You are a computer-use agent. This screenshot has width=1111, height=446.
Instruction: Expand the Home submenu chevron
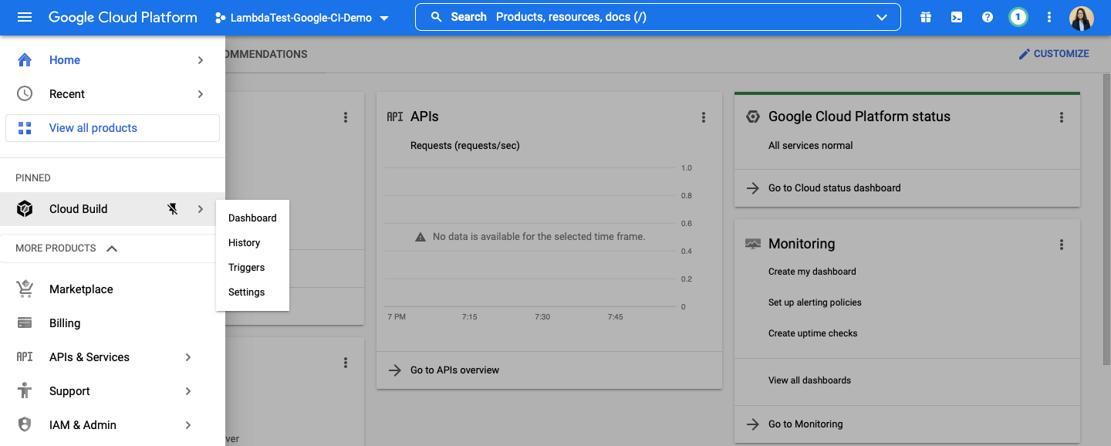200,59
